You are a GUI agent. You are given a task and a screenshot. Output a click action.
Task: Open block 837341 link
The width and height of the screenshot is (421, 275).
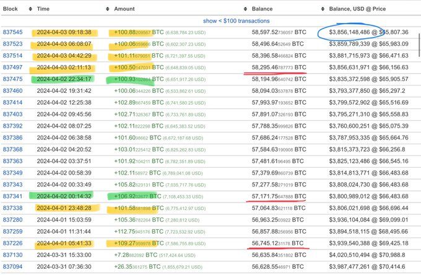click(13, 196)
